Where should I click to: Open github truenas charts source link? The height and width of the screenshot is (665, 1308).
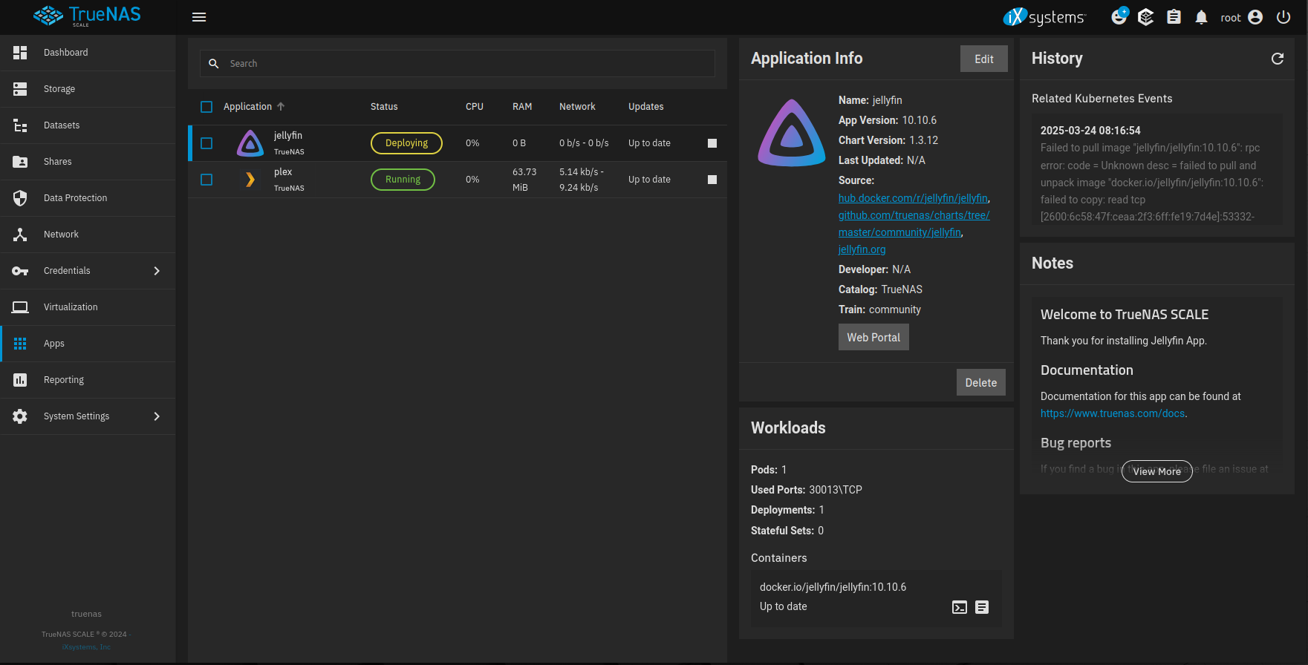[914, 223]
